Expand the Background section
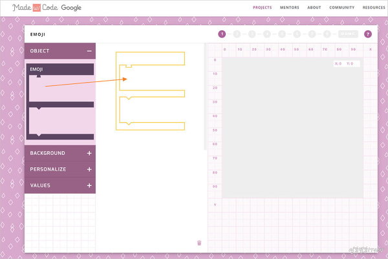 89,153
